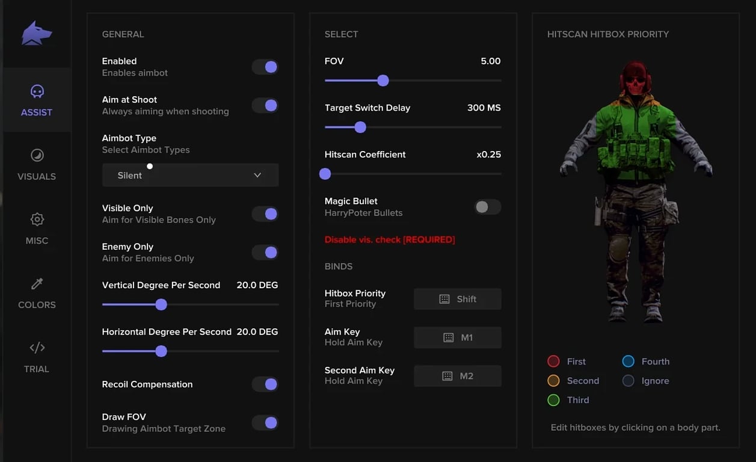Image resolution: width=756 pixels, height=462 pixels.
Task: Select the red First priority swatch
Action: [554, 362]
